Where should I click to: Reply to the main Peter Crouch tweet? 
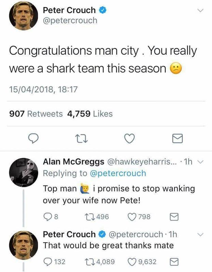coord(32,138)
